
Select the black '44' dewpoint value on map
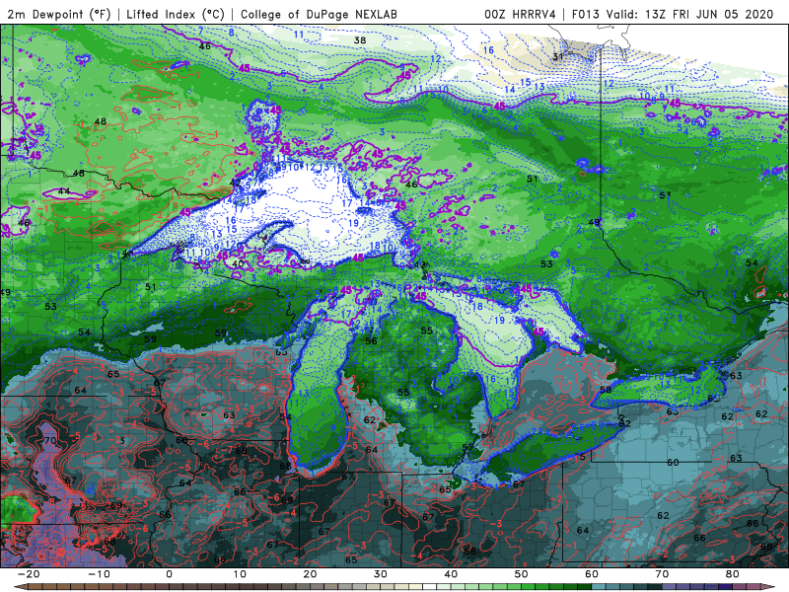64,191
